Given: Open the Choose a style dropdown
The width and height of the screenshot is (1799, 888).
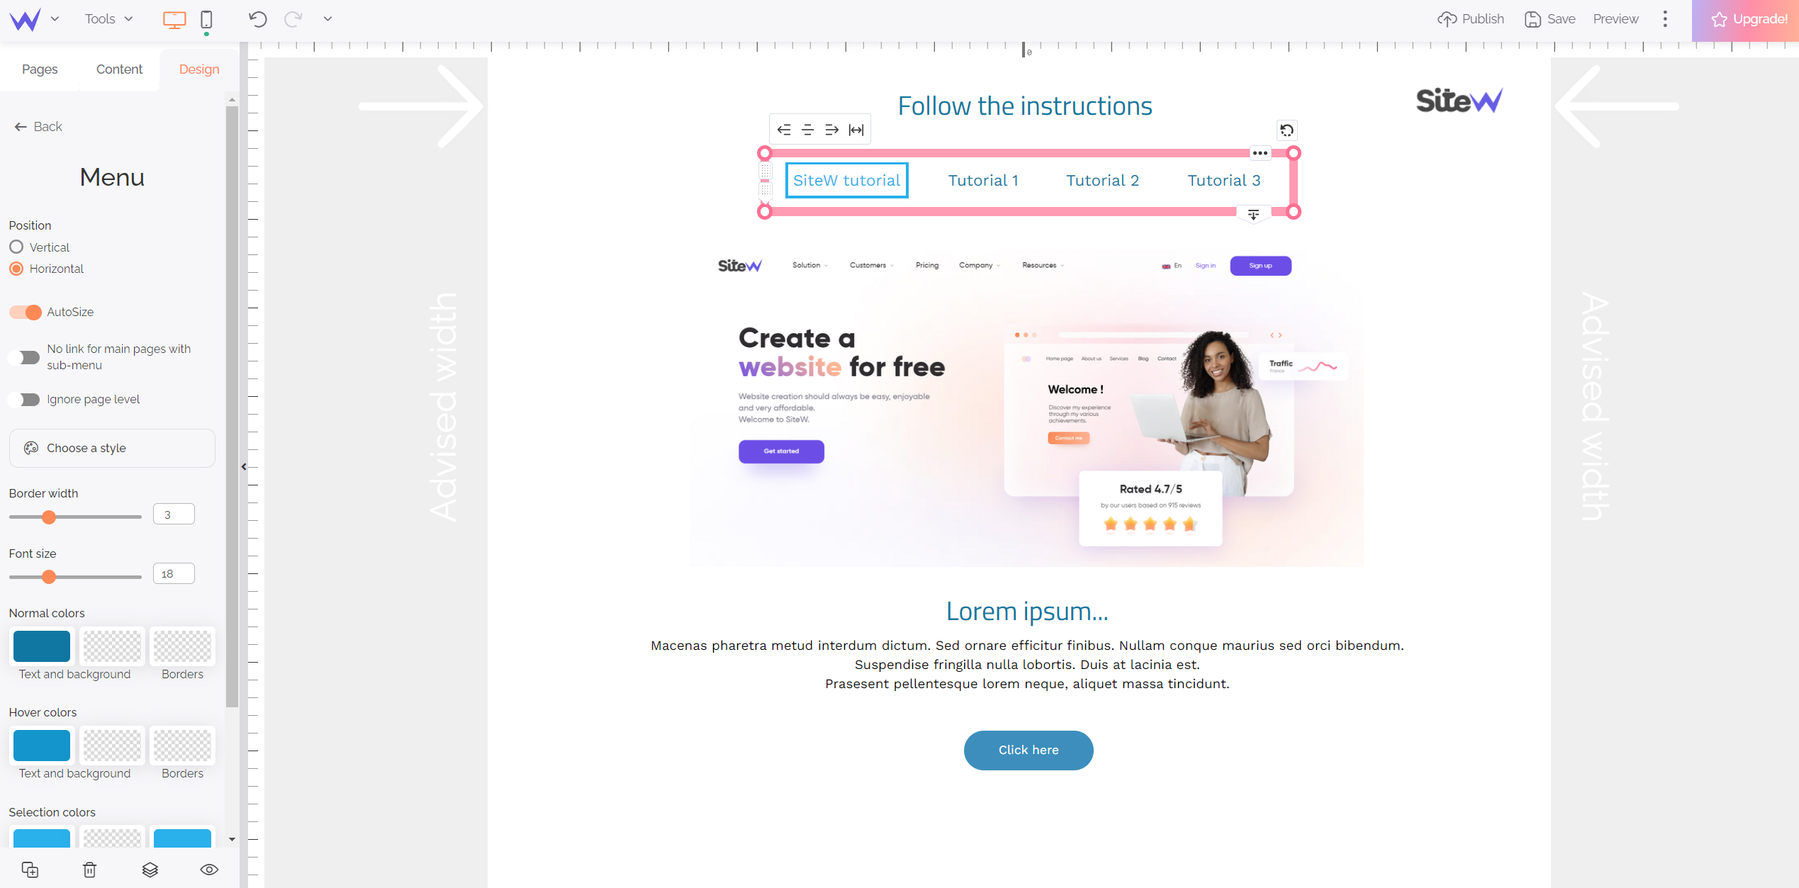Looking at the screenshot, I should tap(111, 447).
